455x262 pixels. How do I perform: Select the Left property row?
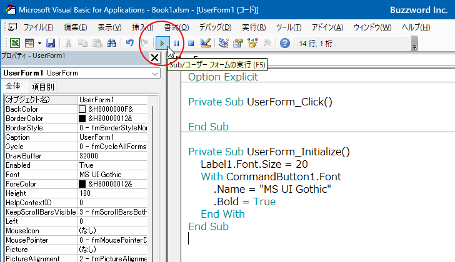76,221
